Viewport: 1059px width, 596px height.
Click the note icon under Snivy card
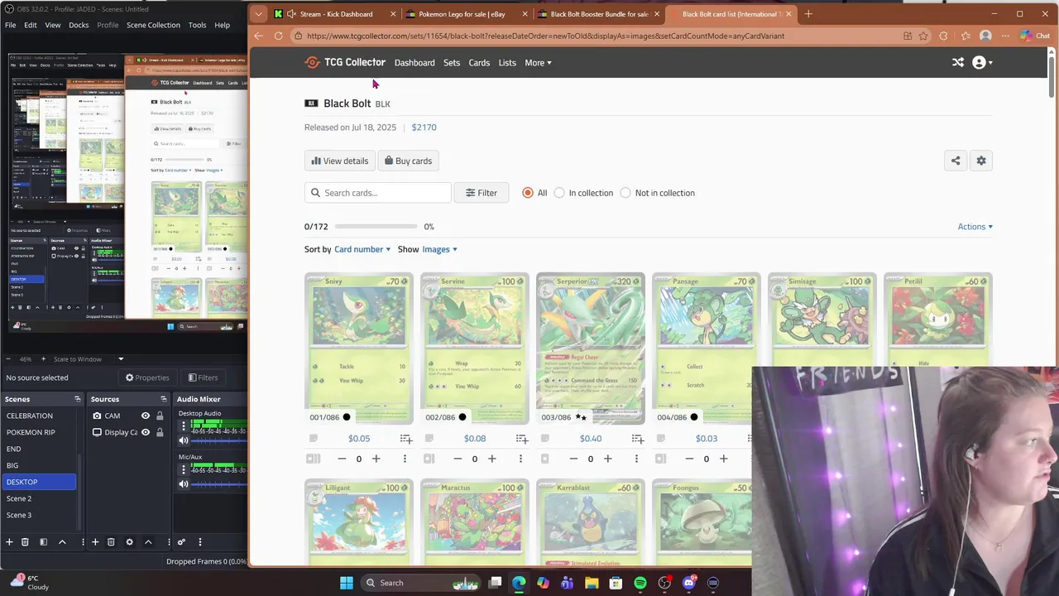313,439
